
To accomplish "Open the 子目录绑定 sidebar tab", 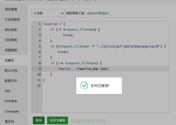I will click(12, 20).
